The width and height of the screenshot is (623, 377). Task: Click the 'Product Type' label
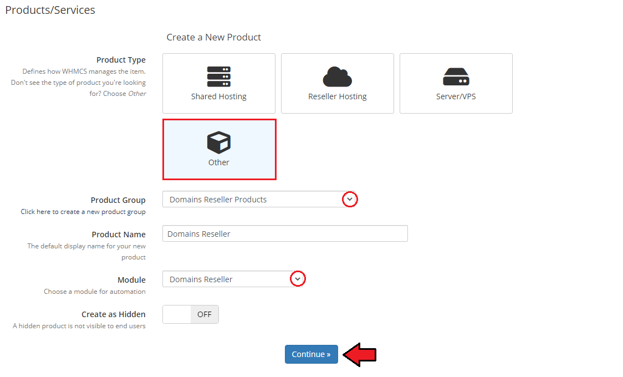point(121,60)
